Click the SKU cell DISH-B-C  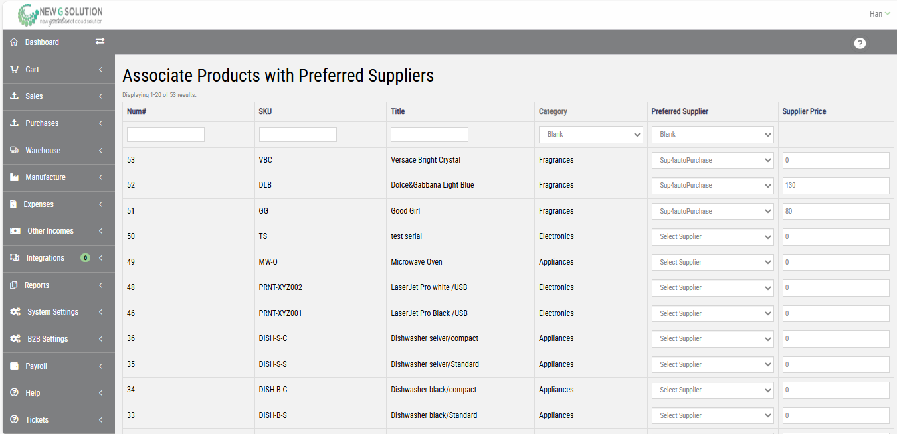(272, 390)
